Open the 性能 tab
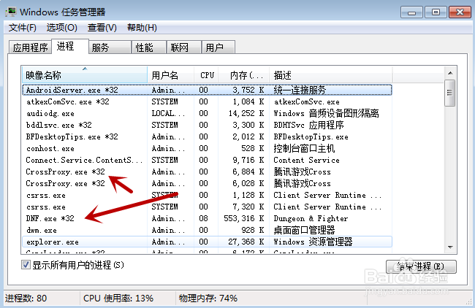The image size is (475, 308). 149,47
